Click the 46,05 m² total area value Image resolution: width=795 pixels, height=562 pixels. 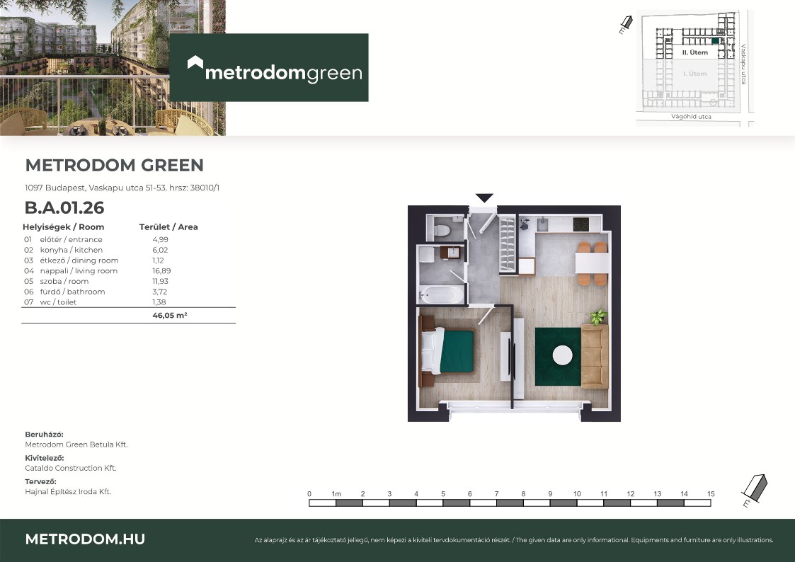pyautogui.click(x=169, y=316)
